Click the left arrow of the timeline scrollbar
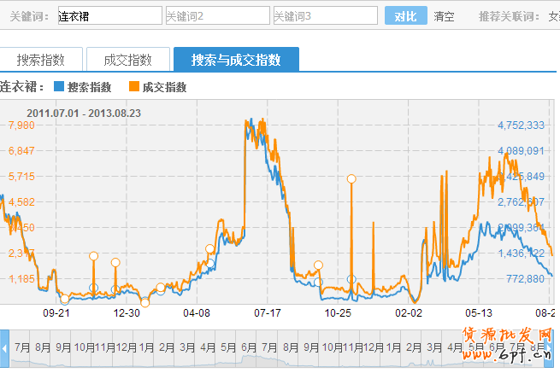 click(x=4, y=349)
